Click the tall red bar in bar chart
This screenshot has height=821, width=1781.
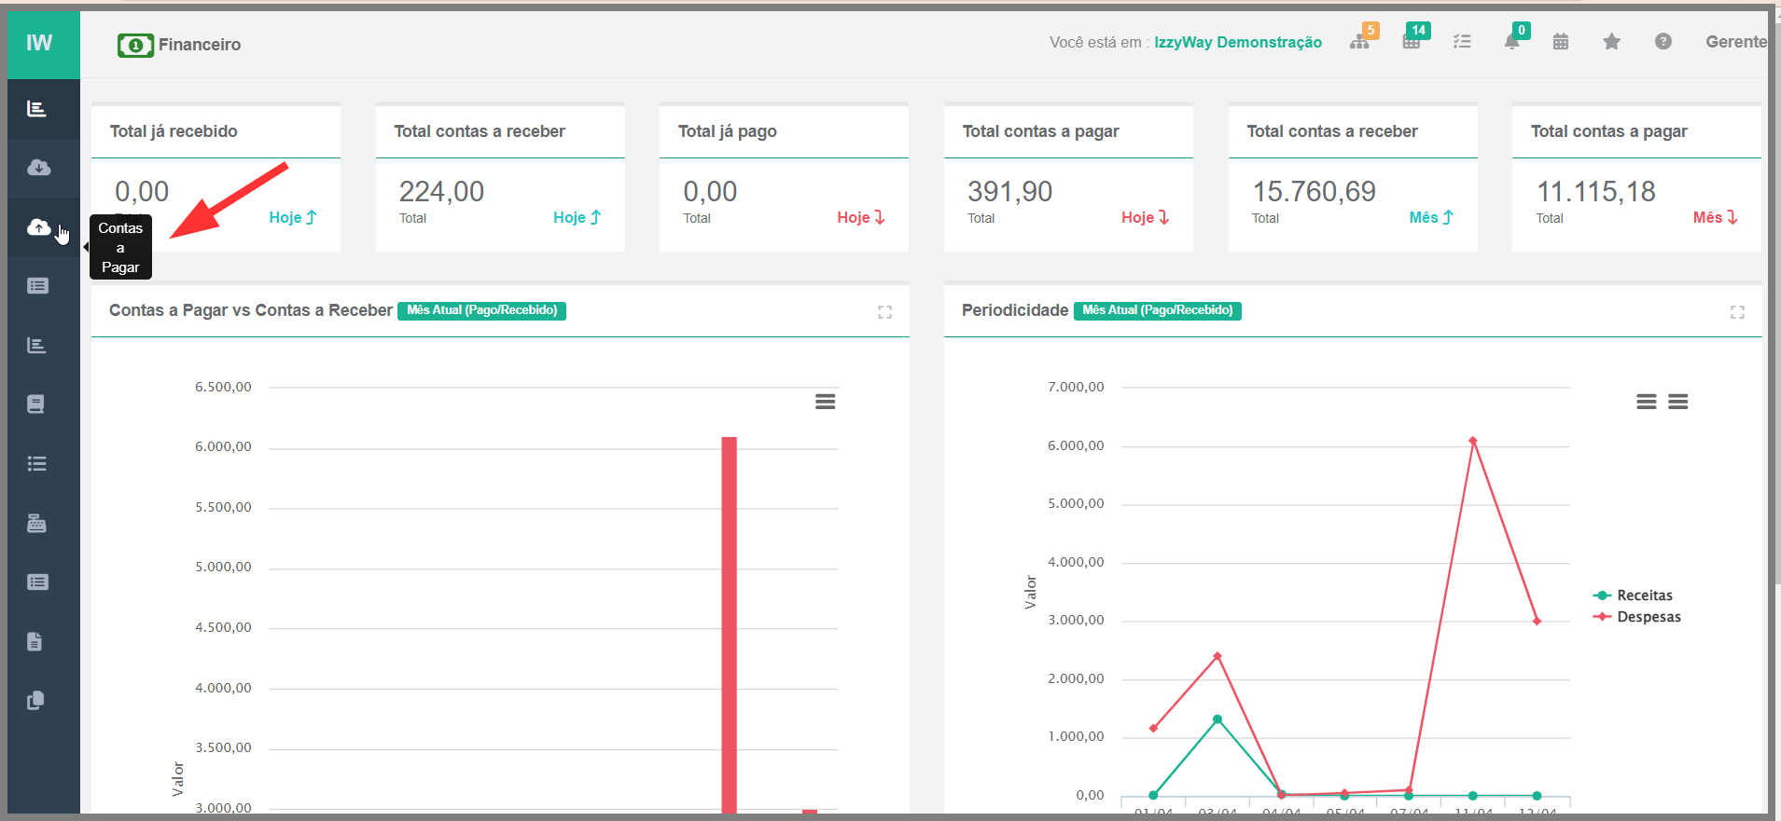click(x=729, y=624)
